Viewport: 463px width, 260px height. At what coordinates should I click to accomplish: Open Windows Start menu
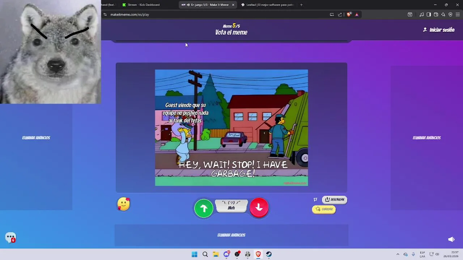click(194, 254)
